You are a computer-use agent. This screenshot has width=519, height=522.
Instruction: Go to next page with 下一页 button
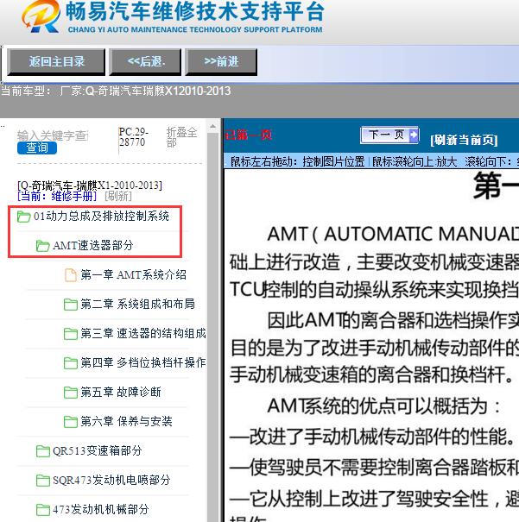tap(389, 135)
